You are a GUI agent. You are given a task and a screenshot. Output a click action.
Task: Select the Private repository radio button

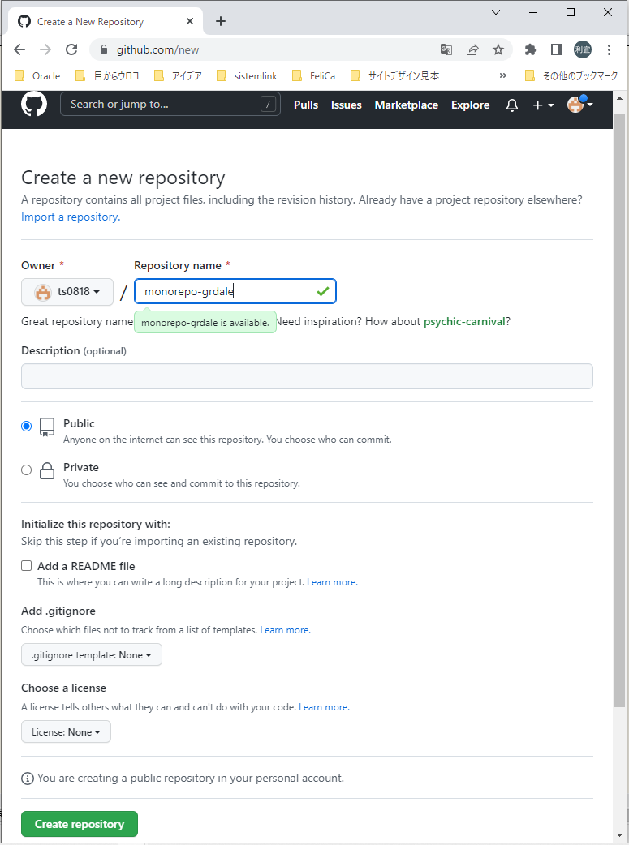point(26,470)
